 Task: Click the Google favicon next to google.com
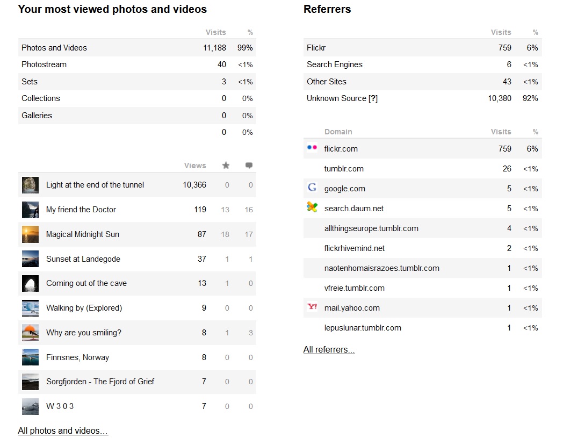312,187
